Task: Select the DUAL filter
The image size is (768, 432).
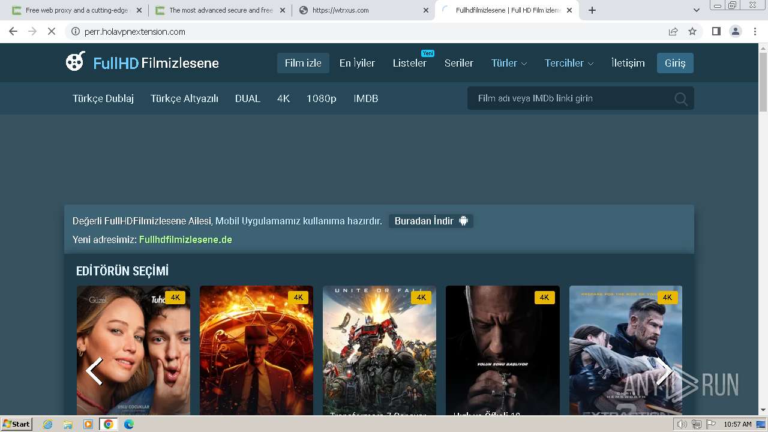Action: pos(248,98)
